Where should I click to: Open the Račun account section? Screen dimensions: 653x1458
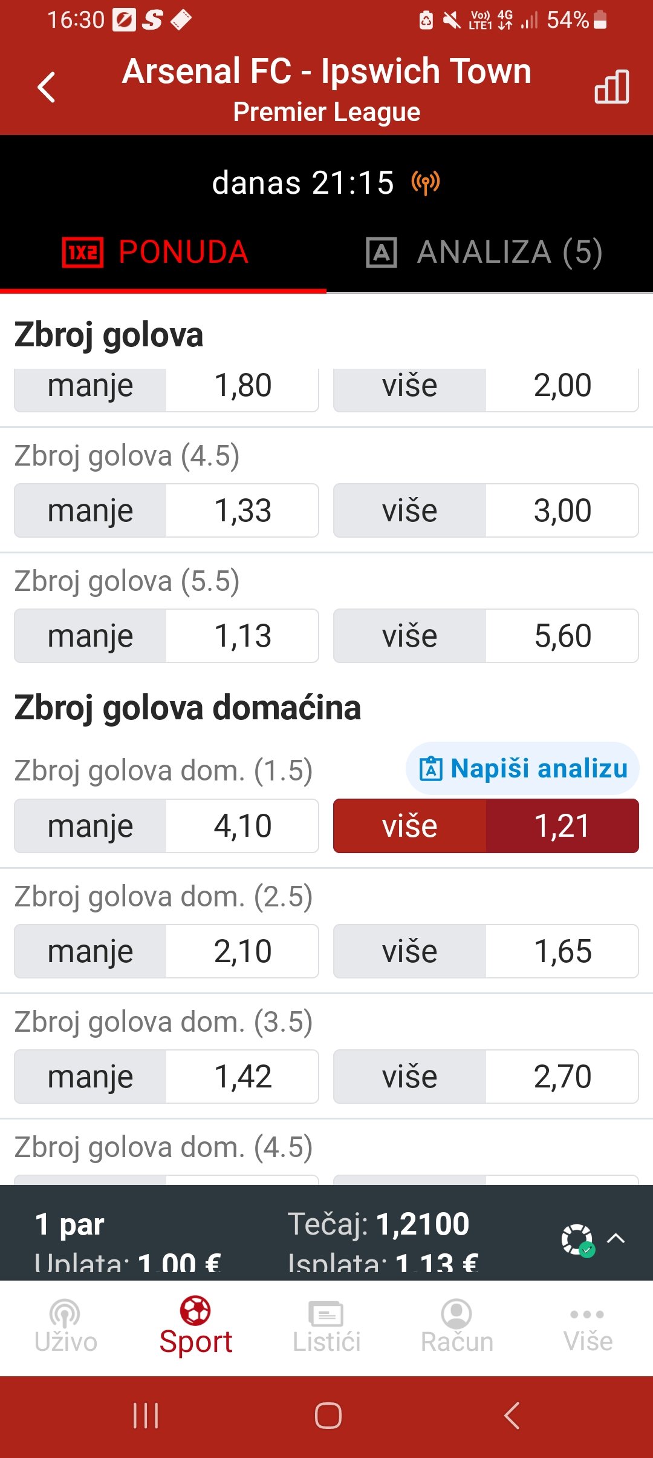click(x=457, y=1327)
